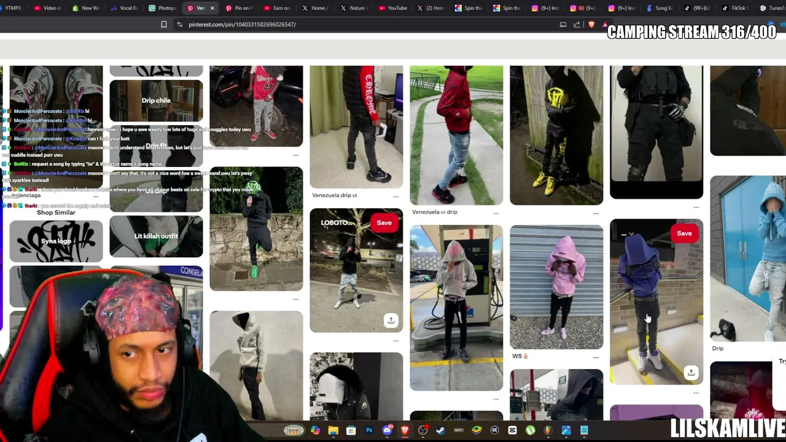This screenshot has width=786, height=442.
Task: Switch to the TikTok tab
Action: (x=734, y=8)
